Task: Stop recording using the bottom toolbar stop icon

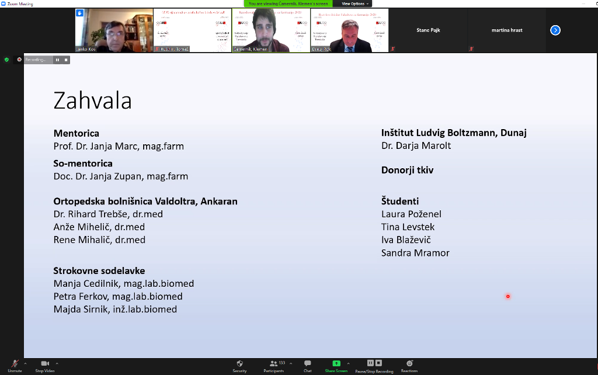Action: (378, 363)
